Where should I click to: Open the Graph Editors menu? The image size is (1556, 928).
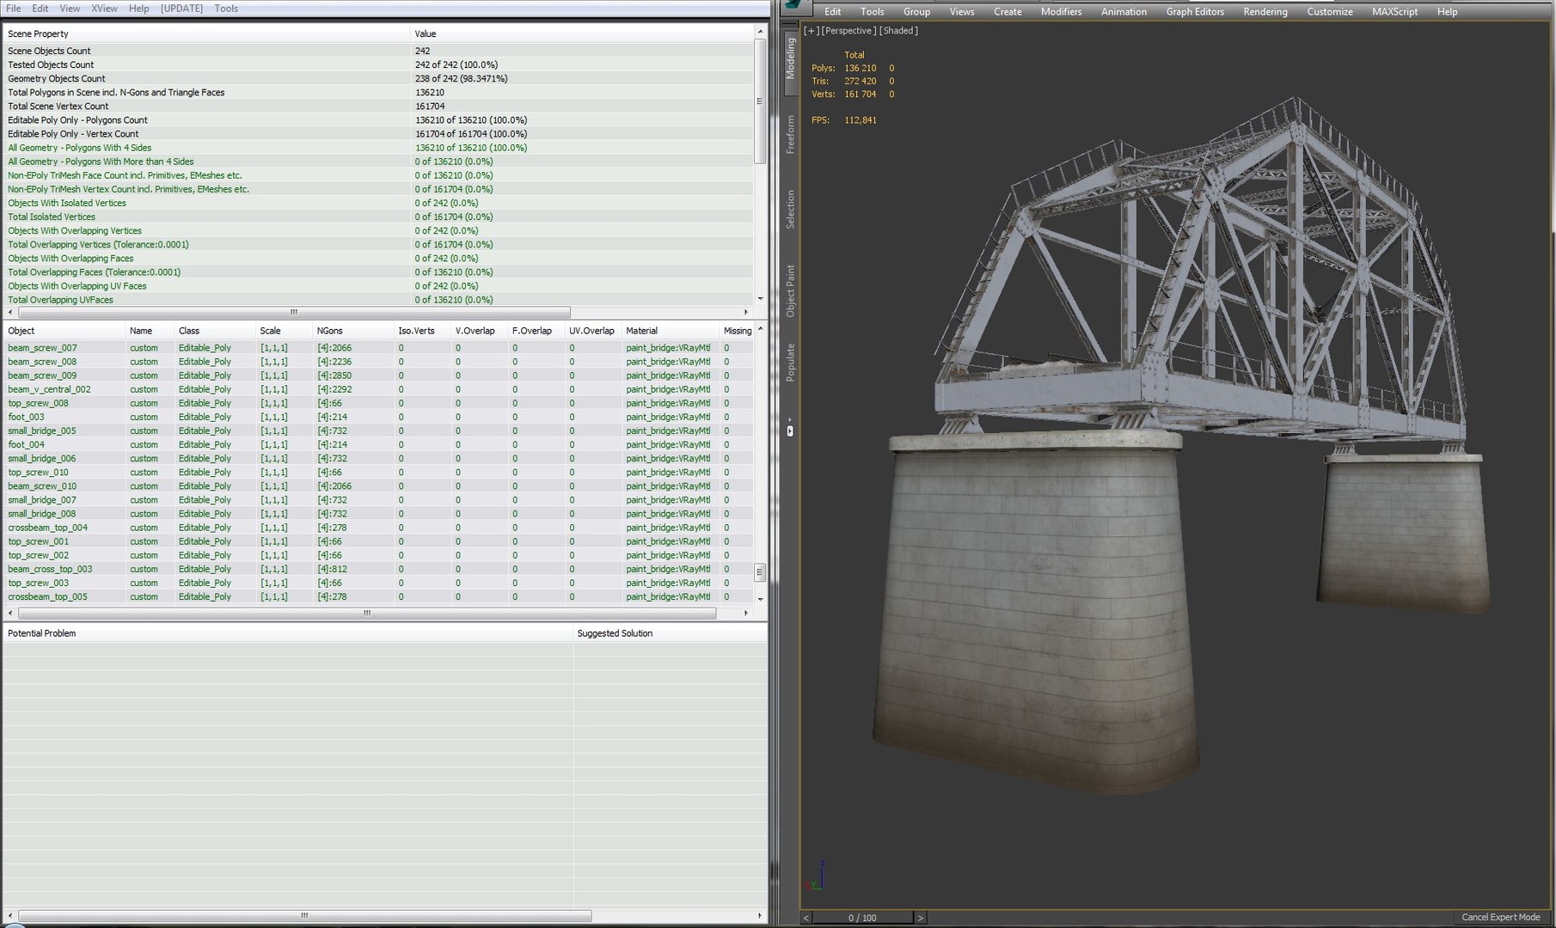pyautogui.click(x=1195, y=12)
